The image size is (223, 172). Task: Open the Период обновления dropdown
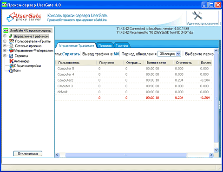[x=178, y=54]
